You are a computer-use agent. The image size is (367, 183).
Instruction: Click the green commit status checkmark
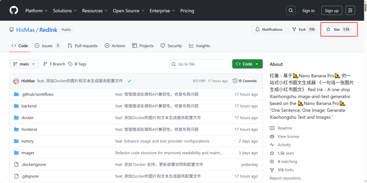(129, 81)
